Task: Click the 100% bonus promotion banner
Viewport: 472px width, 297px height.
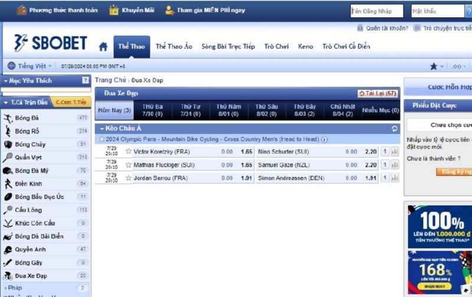Action: (x=440, y=226)
